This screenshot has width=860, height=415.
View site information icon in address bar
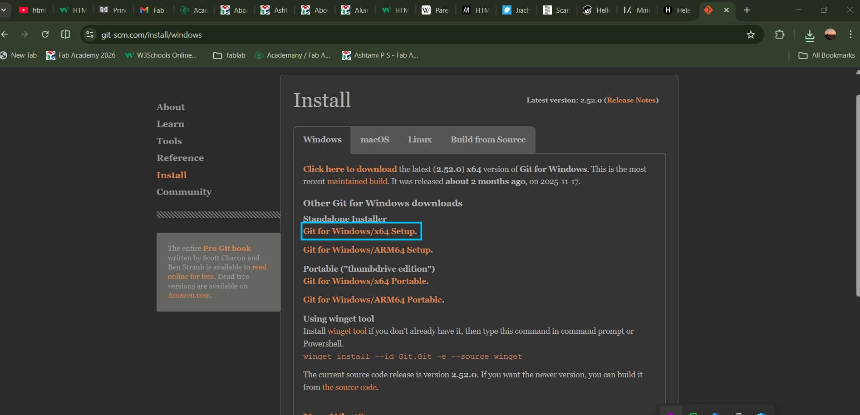[x=90, y=34]
